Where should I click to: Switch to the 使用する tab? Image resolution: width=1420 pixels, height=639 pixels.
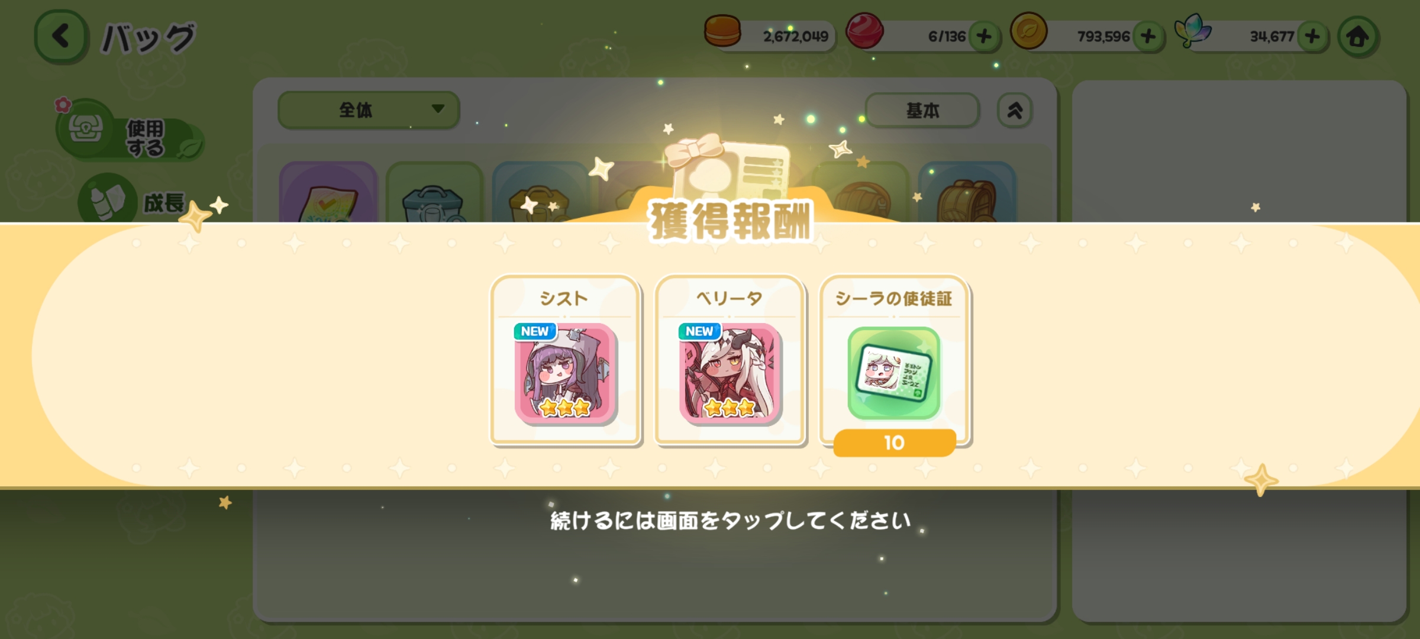click(130, 130)
